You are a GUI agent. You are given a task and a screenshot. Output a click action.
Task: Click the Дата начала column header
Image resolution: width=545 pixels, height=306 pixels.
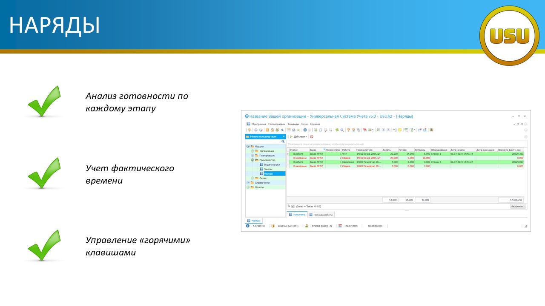[463, 150]
